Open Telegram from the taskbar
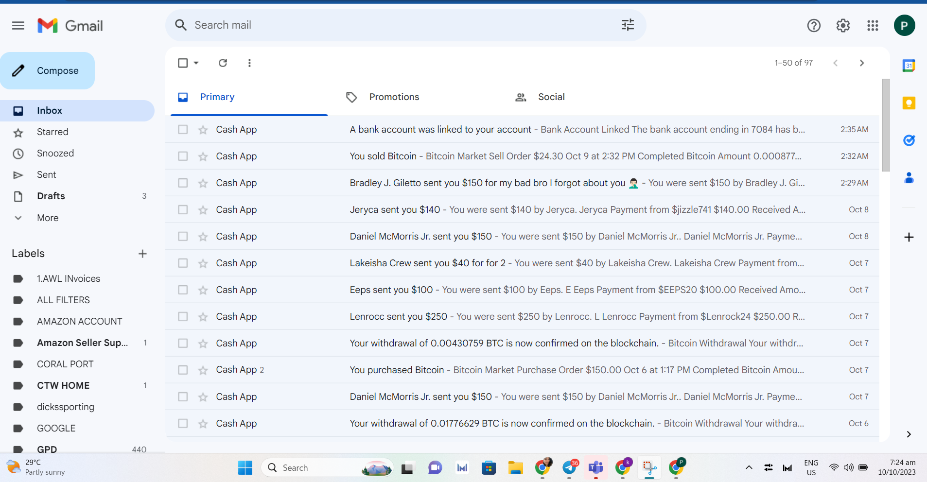This screenshot has height=482, width=927. [570, 467]
